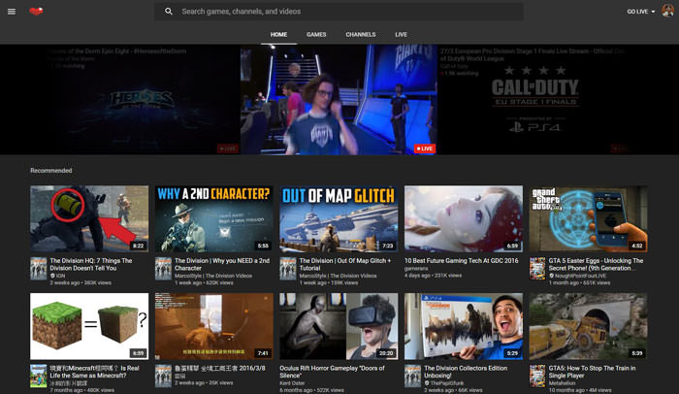Open the hamburger navigation menu
This screenshot has height=394, width=679.
coord(12,12)
